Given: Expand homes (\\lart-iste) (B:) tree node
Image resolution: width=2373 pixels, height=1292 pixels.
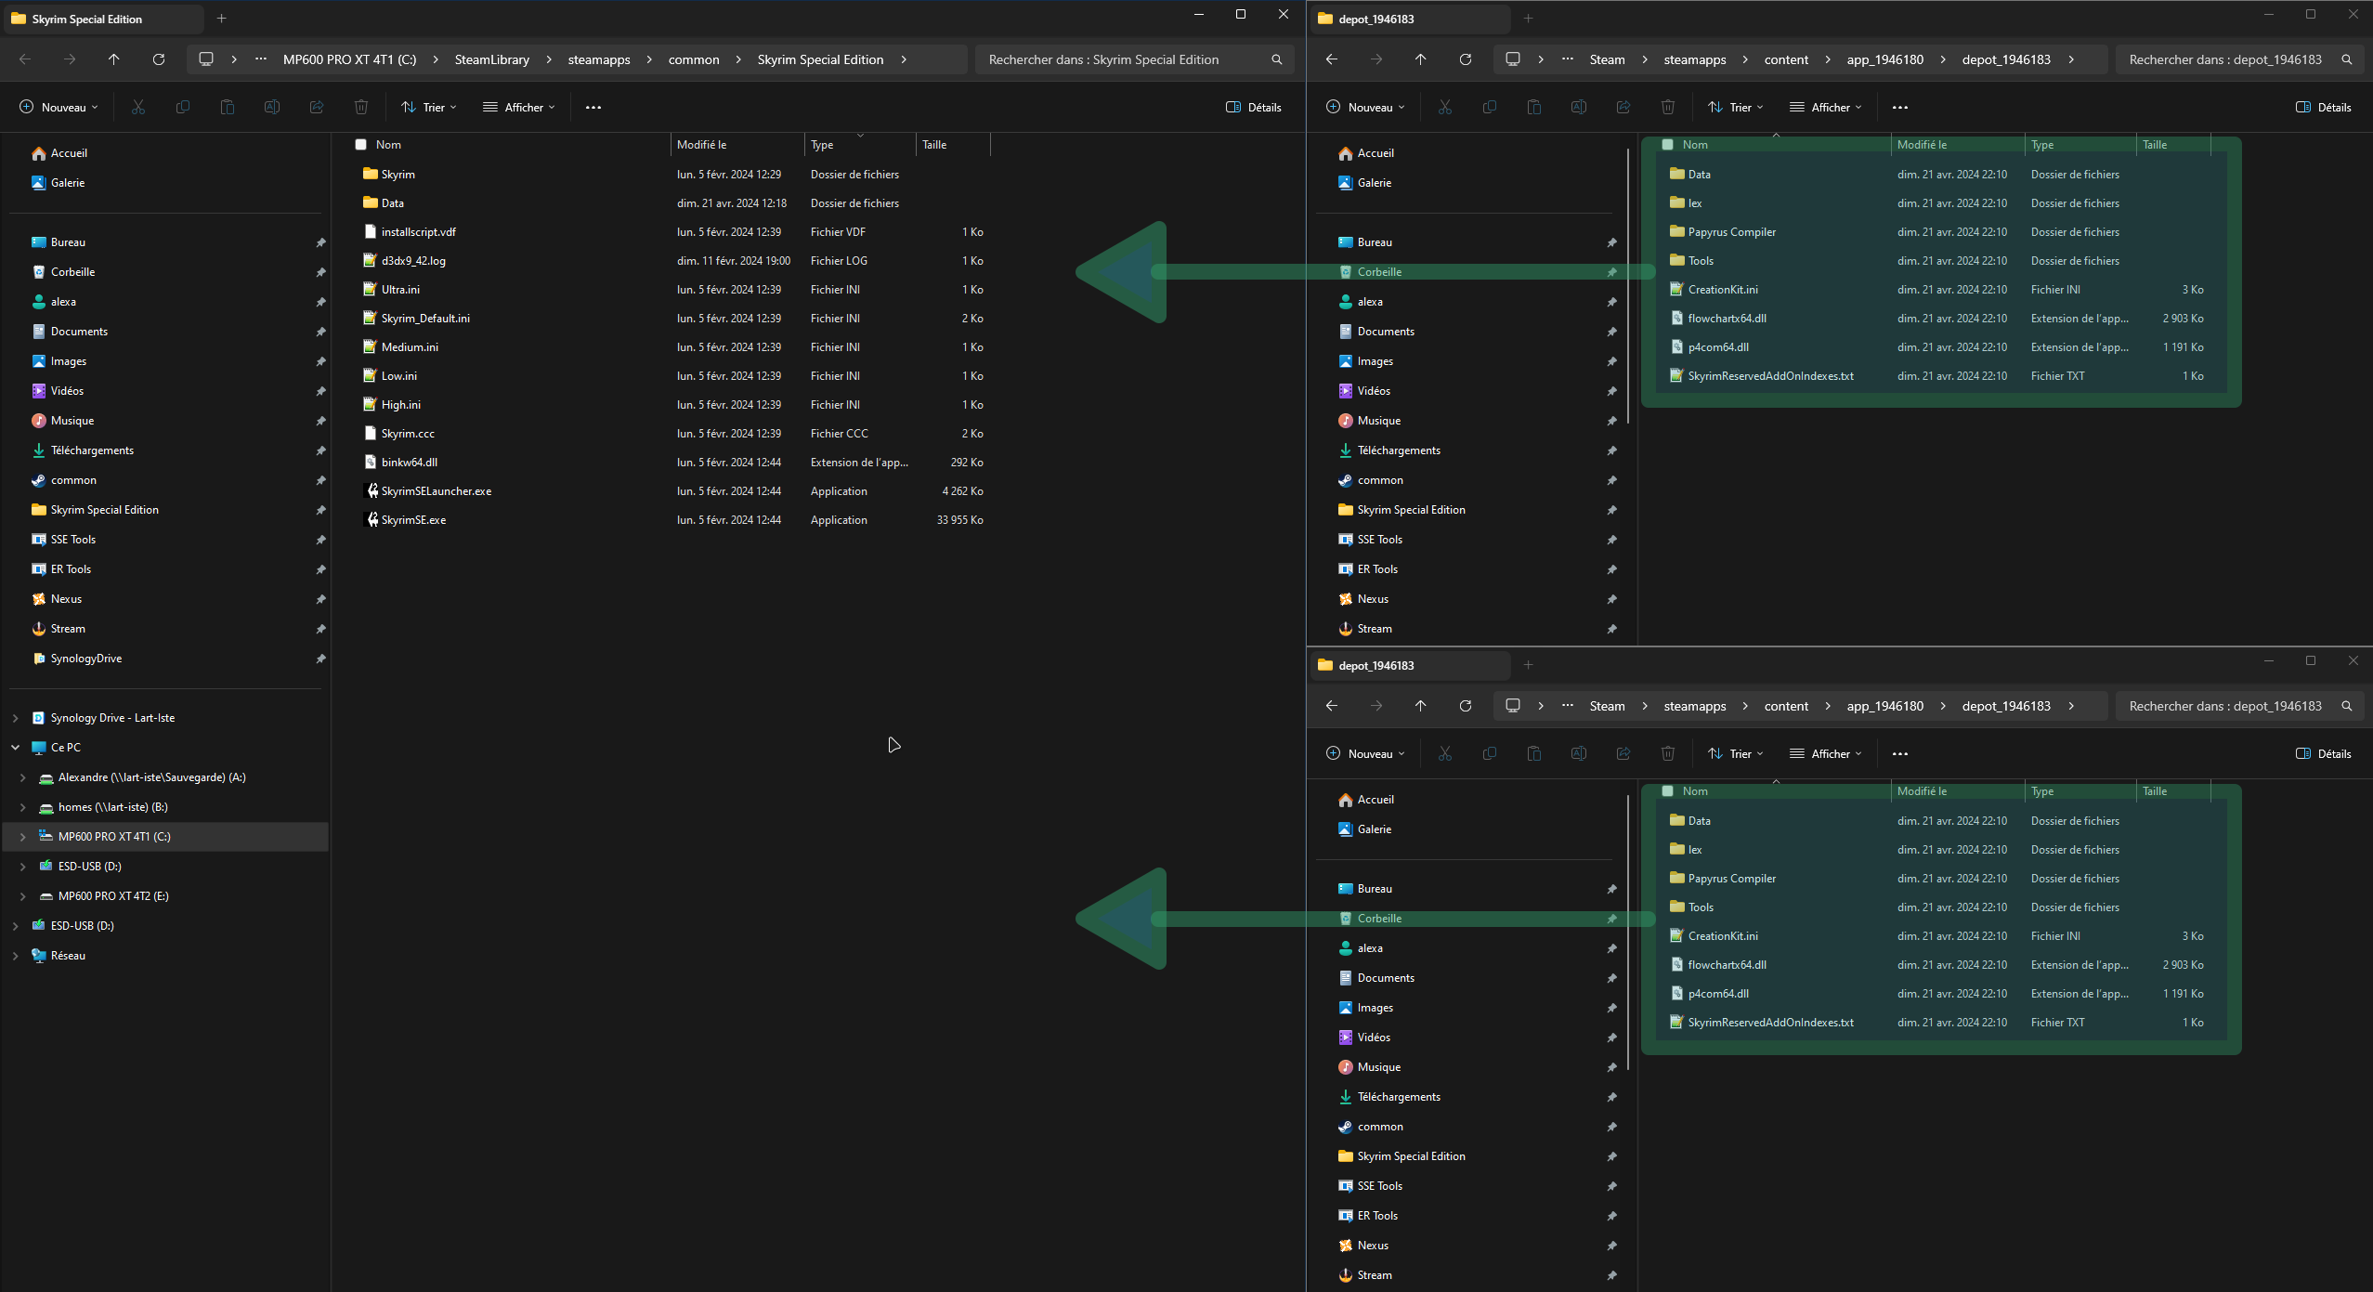Looking at the screenshot, I should (22, 807).
